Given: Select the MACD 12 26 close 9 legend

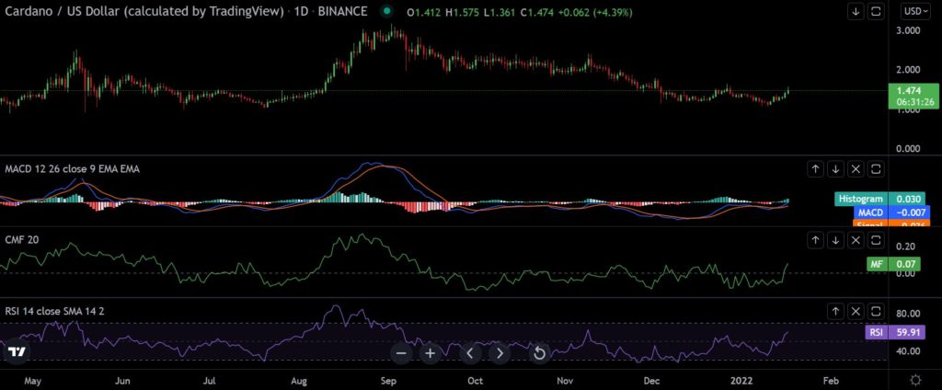Looking at the screenshot, I should click(x=72, y=169).
